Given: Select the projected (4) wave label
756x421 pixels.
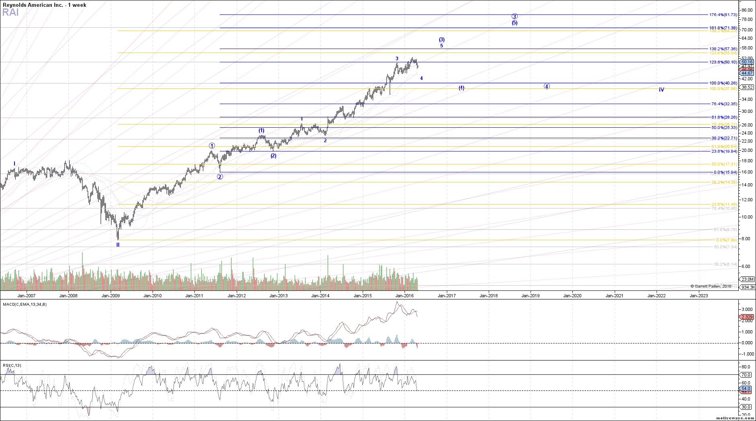Looking at the screenshot, I should click(x=461, y=88).
